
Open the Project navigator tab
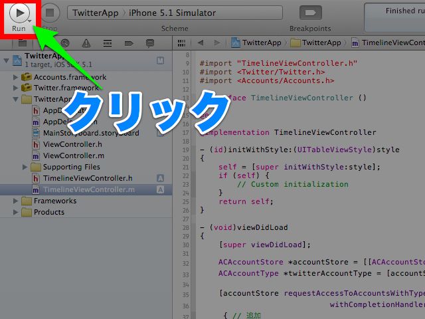tap(23, 43)
